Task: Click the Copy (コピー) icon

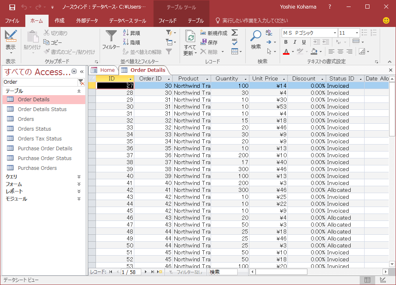Action: tap(47, 42)
